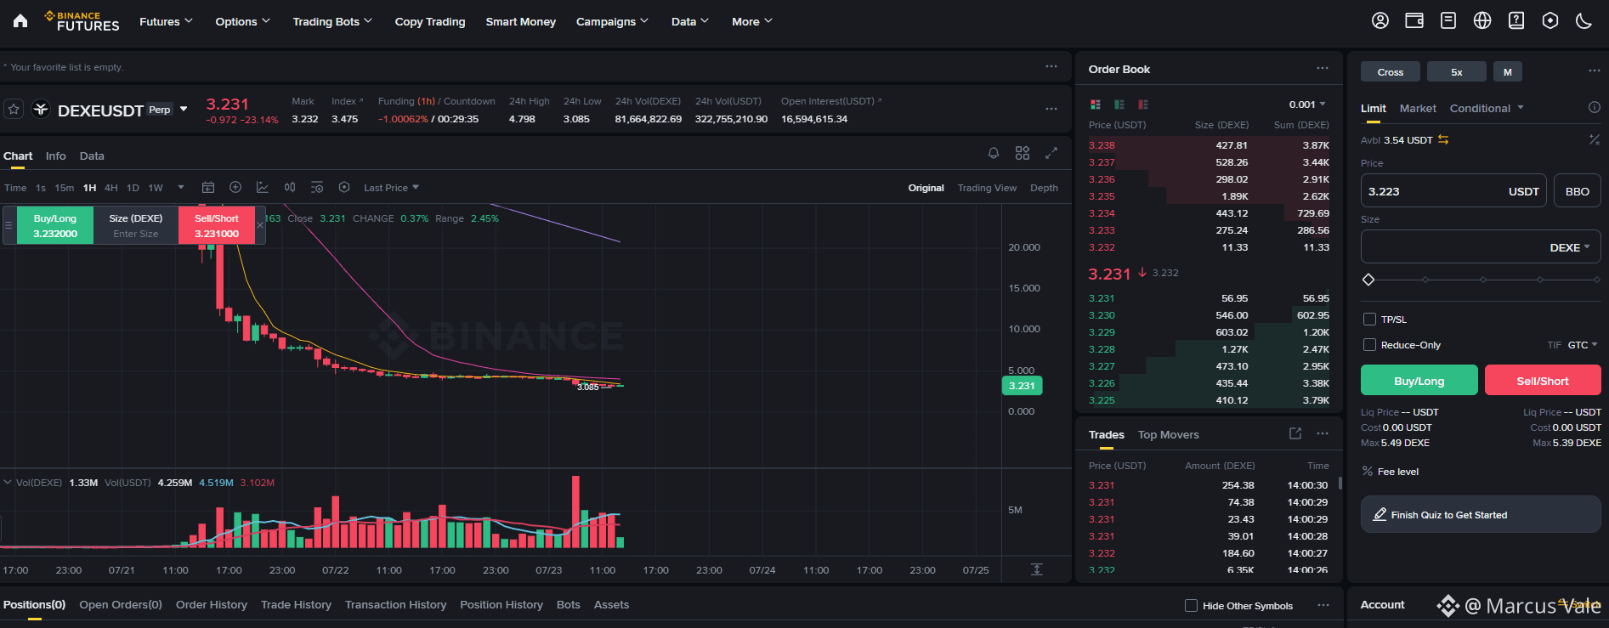Check Hide Other Symbols

(1191, 606)
